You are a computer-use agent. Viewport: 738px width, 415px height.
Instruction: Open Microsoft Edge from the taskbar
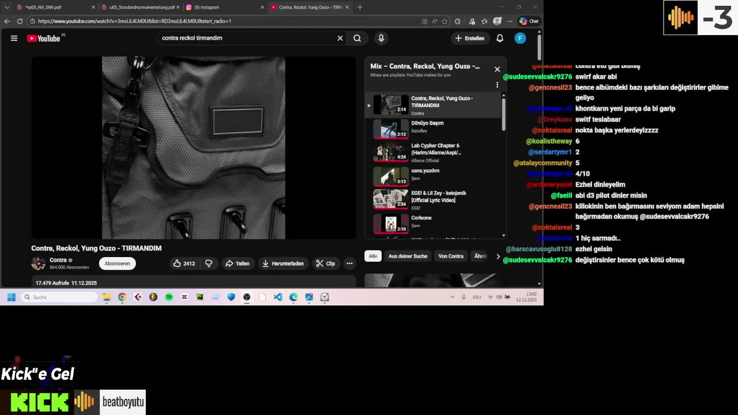click(293, 297)
